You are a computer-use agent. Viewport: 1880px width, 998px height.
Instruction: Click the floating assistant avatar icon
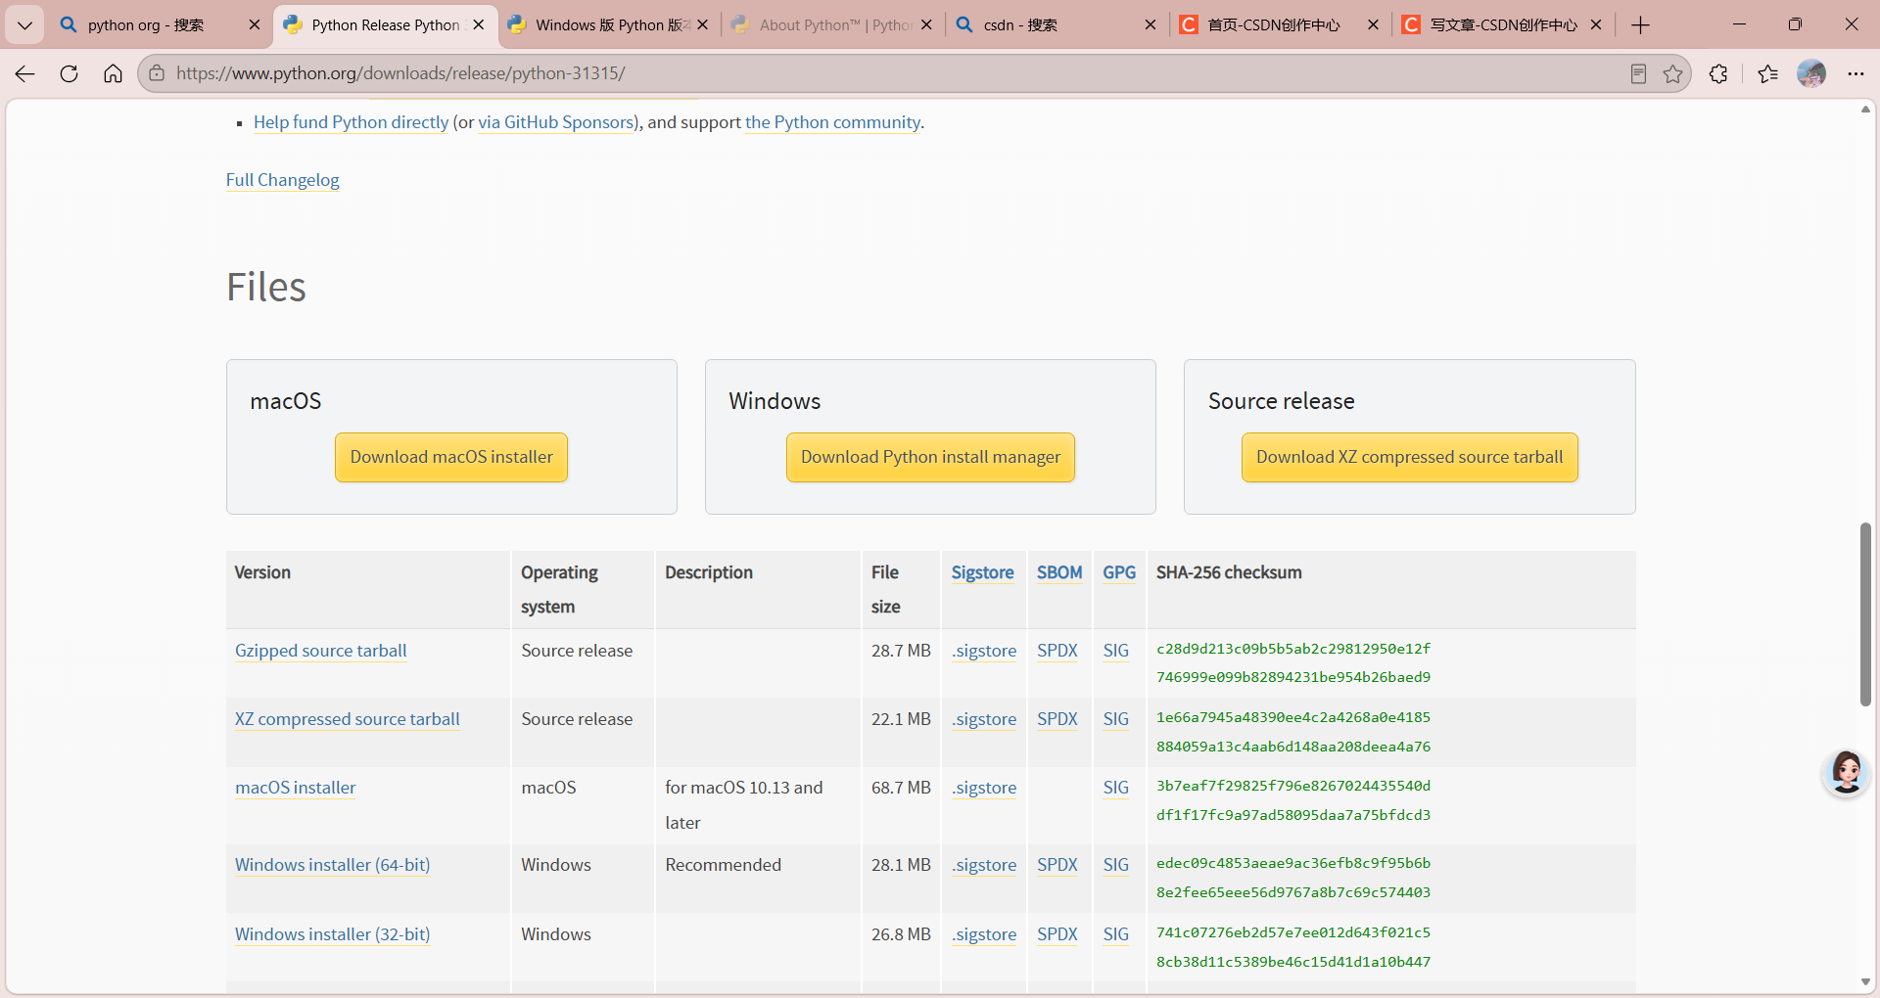coord(1847,773)
